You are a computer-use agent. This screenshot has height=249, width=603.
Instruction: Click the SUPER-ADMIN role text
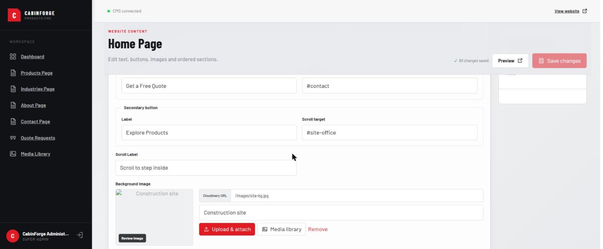[36, 239]
